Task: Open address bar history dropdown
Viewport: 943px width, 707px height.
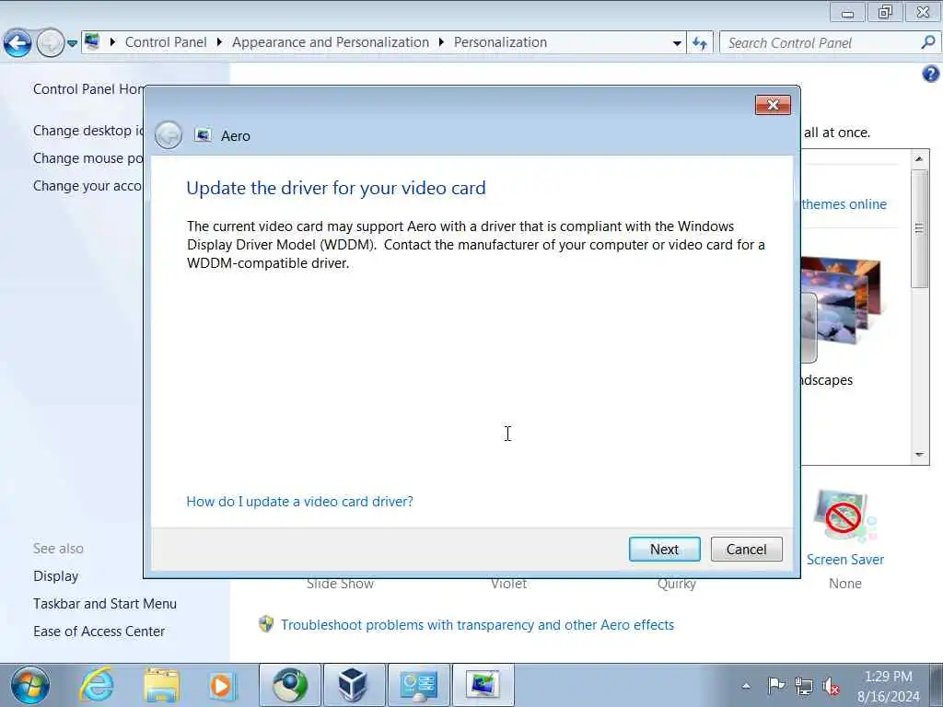Action: click(677, 43)
